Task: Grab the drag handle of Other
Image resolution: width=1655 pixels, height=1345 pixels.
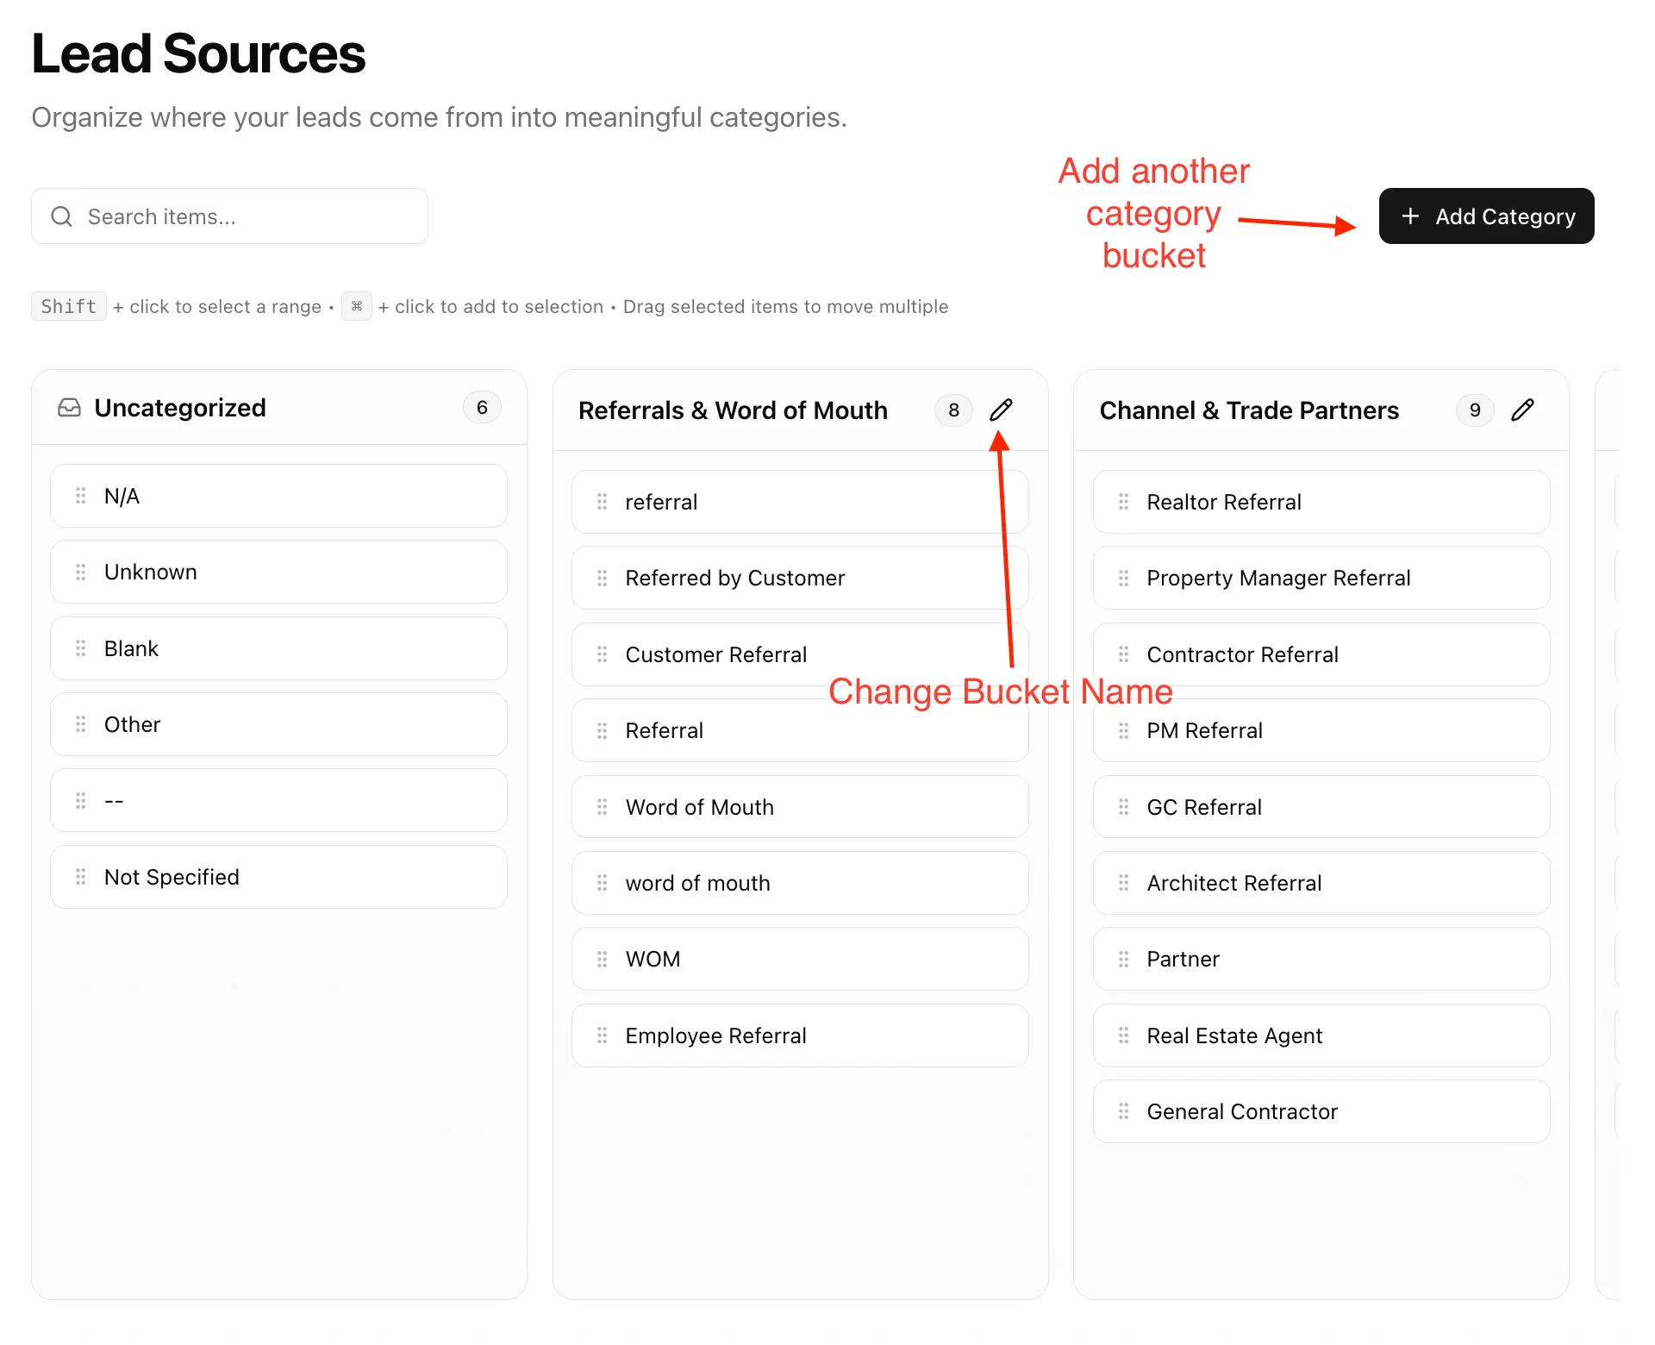Action: 80,724
